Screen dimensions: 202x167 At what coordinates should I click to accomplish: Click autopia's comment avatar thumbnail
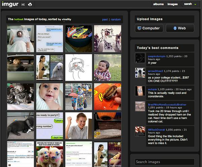pos(140,91)
